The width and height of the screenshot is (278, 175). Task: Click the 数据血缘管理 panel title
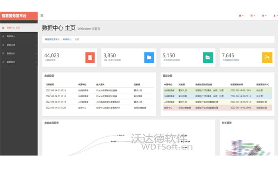pyautogui.click(x=51, y=123)
